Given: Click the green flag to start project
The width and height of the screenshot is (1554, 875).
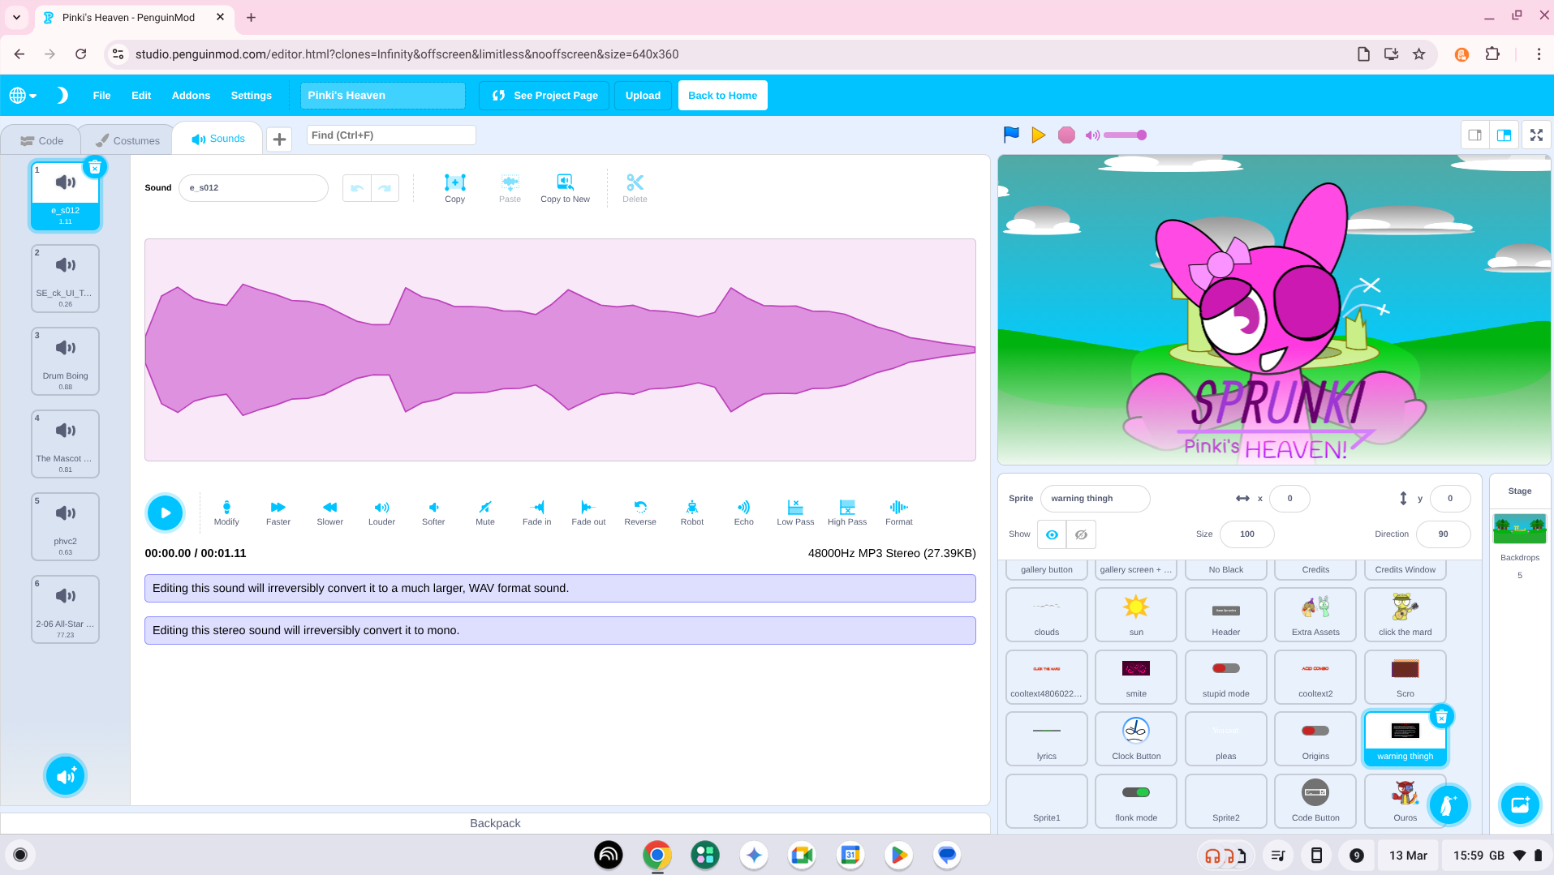Looking at the screenshot, I should click(1011, 135).
